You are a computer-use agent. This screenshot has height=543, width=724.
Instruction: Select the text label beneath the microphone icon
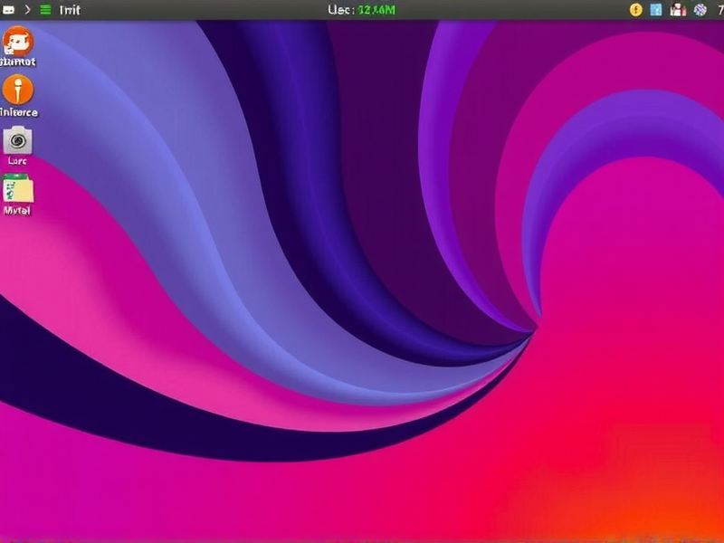(18, 112)
